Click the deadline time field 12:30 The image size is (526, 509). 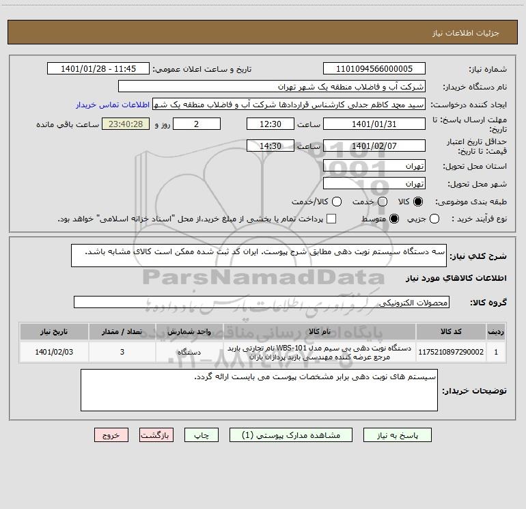271,124
